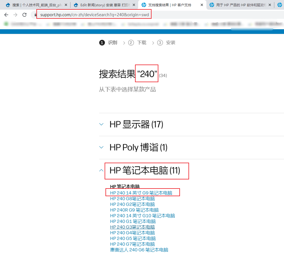The height and width of the screenshot is (265, 284).
Task: Reload the page with the refresh icon
Action: (x=24, y=15)
